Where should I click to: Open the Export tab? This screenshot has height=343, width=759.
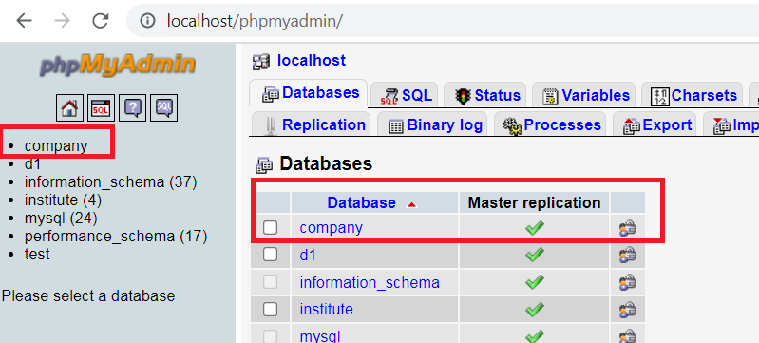point(655,124)
